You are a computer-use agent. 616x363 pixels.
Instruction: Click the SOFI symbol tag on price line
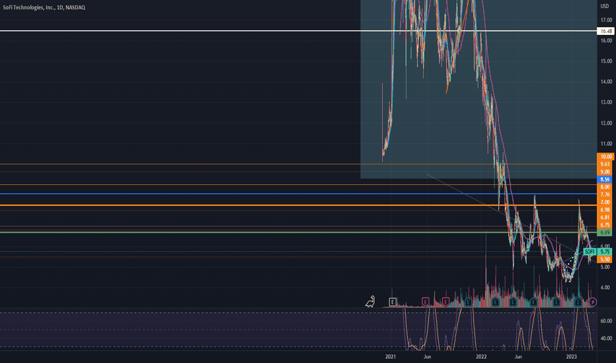tap(590, 251)
